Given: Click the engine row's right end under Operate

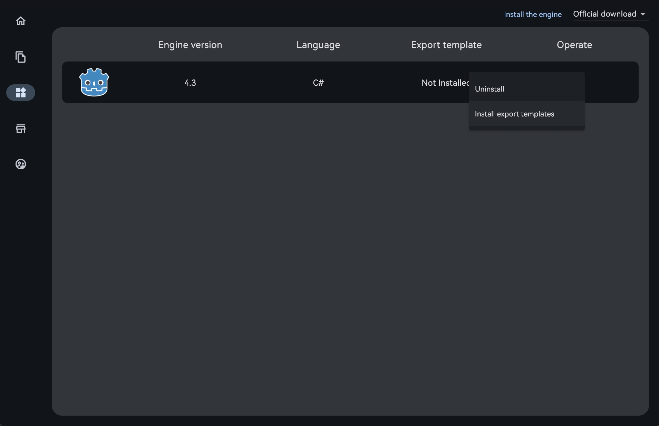Looking at the screenshot, I should pyautogui.click(x=611, y=83).
